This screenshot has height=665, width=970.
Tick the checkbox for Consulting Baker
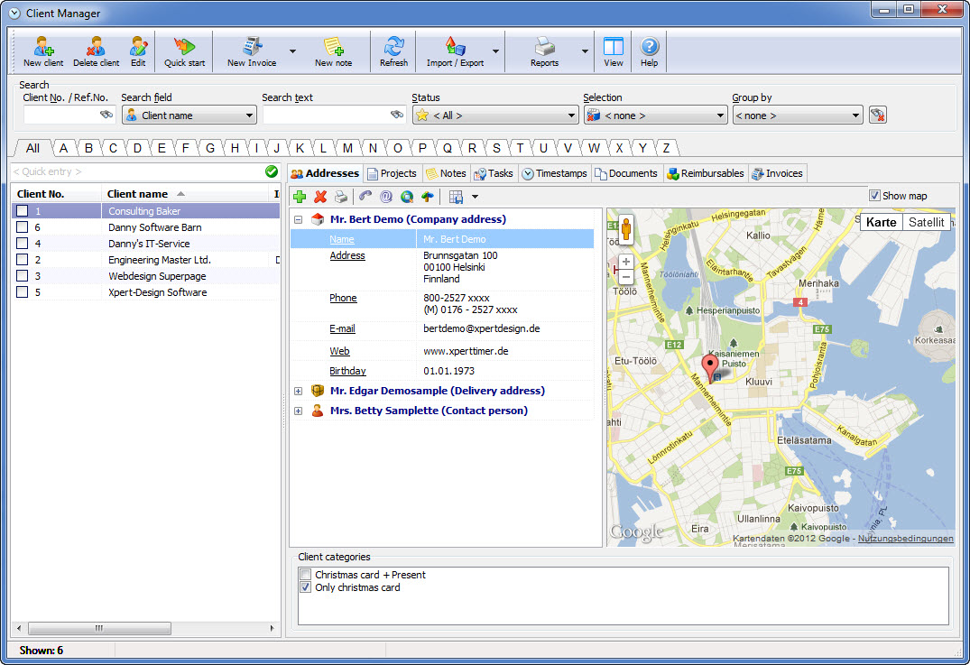coord(23,211)
